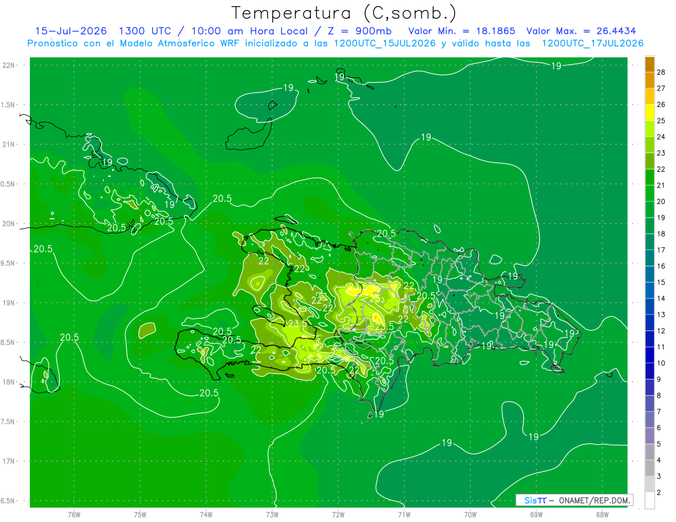This screenshot has width=676, height=522.
Task: Click the title "Temperatura (C,somb.)"
Action: pyautogui.click(x=344, y=13)
